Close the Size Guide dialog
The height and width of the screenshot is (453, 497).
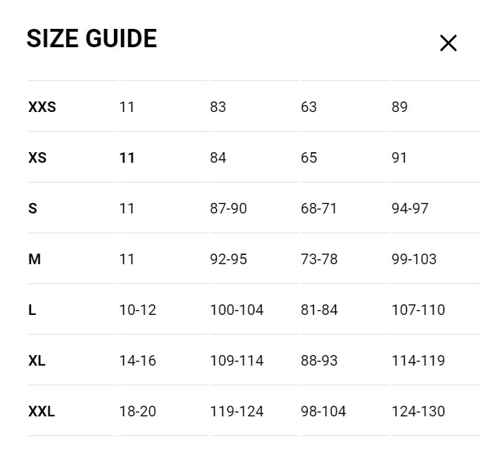[x=448, y=43]
